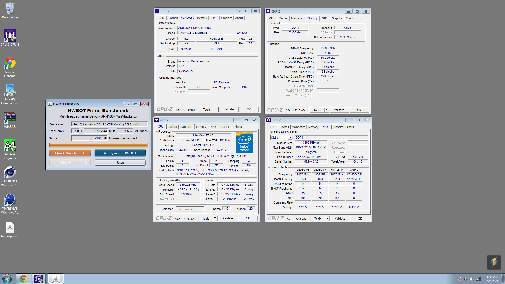Screen dimensions: 505x284
Task: Select the CPU tab in the Memory window
Action: [272, 18]
